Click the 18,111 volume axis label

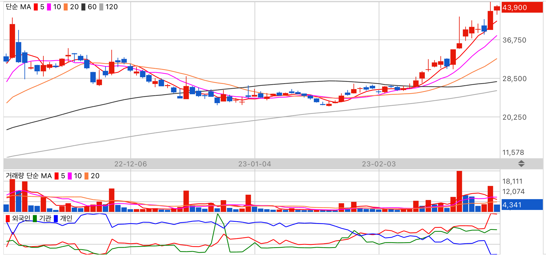512,181
